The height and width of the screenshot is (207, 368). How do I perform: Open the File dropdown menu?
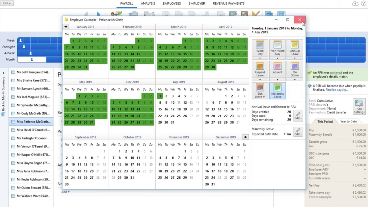(x=7, y=3)
